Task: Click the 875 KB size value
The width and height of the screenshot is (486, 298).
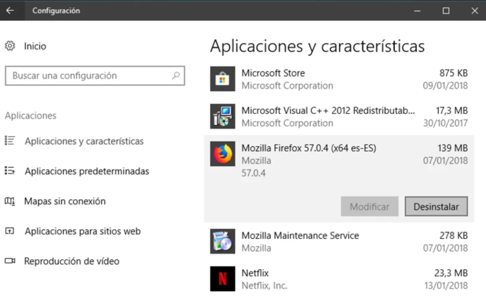Action: point(453,73)
